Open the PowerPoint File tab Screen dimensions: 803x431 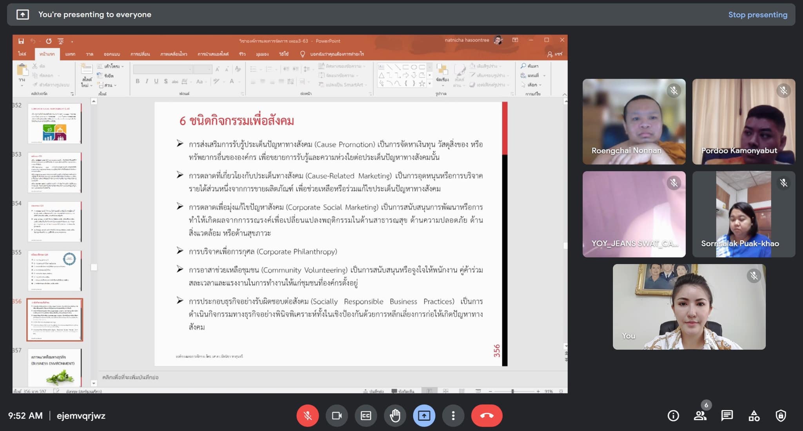click(22, 54)
